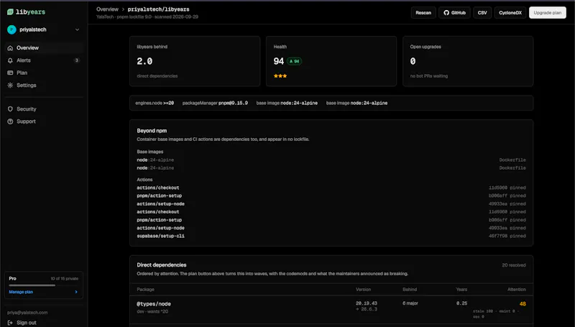
Task: Click the Plan card icon
Action: 10,73
